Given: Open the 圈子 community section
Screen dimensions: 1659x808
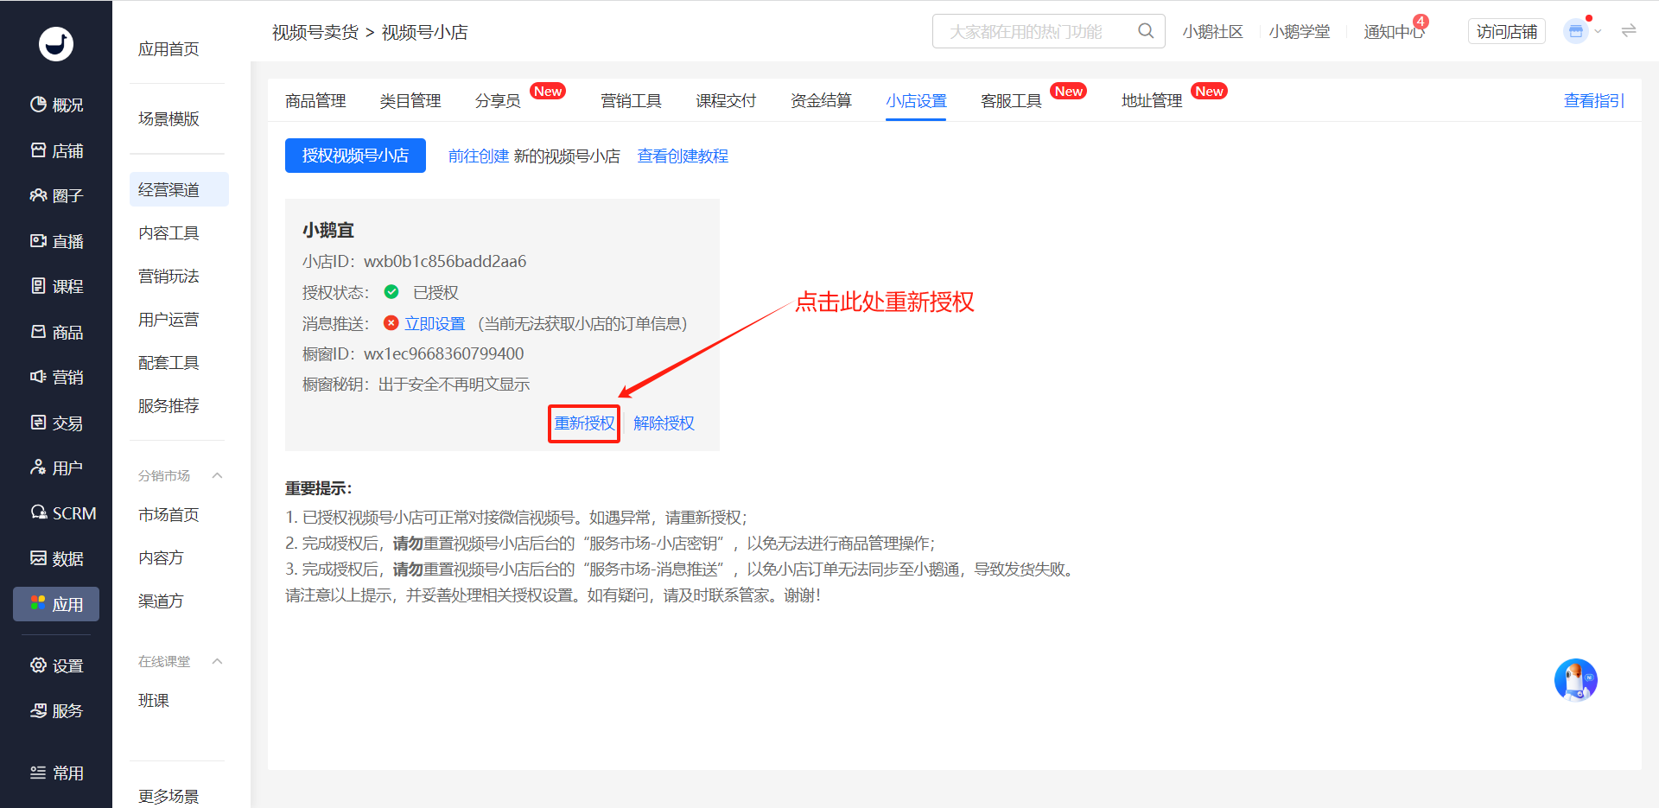Looking at the screenshot, I should [56, 195].
